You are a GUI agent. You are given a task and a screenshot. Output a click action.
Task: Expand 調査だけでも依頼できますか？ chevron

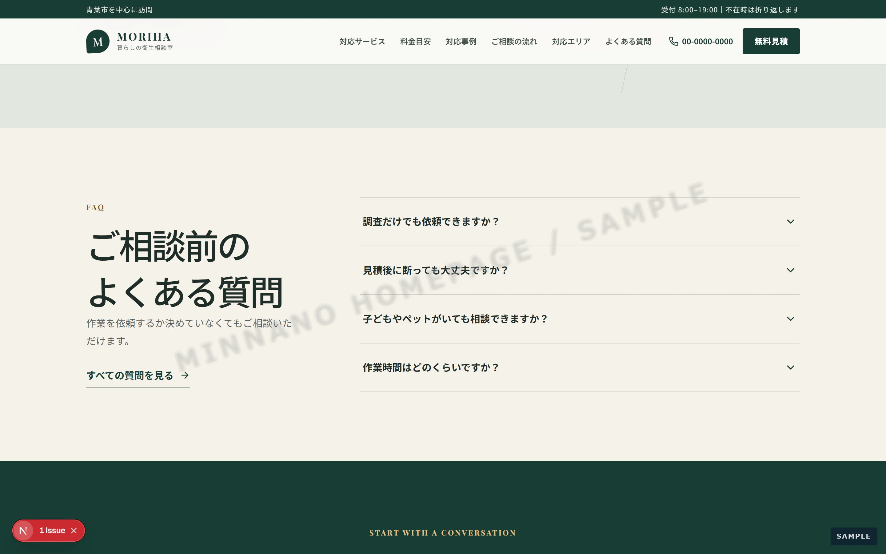point(790,222)
